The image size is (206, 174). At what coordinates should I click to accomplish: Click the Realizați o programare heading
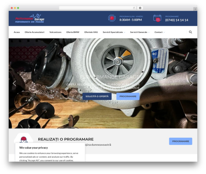pos(66,139)
